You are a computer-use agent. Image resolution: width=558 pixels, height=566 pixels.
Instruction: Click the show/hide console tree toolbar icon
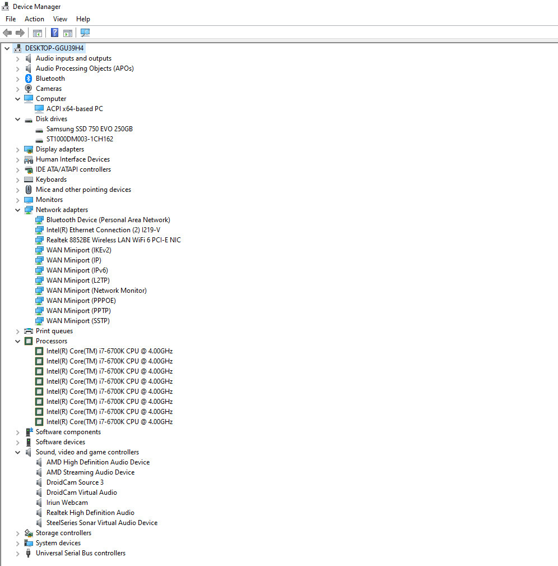click(x=37, y=33)
